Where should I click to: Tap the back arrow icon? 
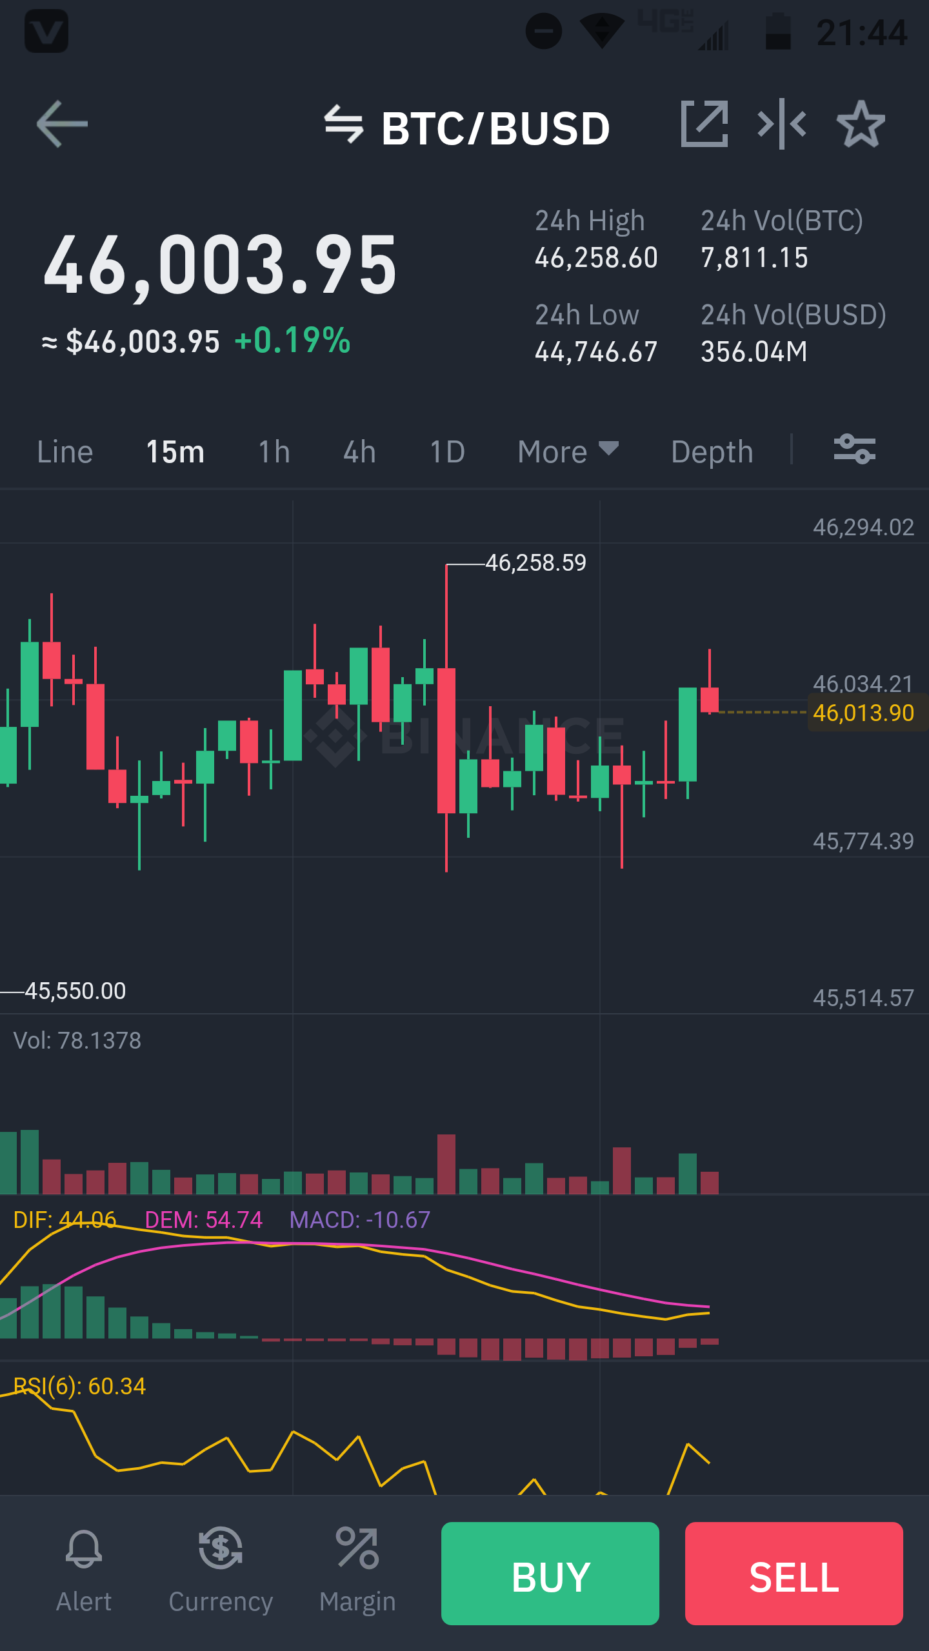pos(62,124)
